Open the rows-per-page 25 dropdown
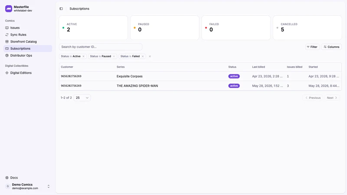 click(82, 98)
